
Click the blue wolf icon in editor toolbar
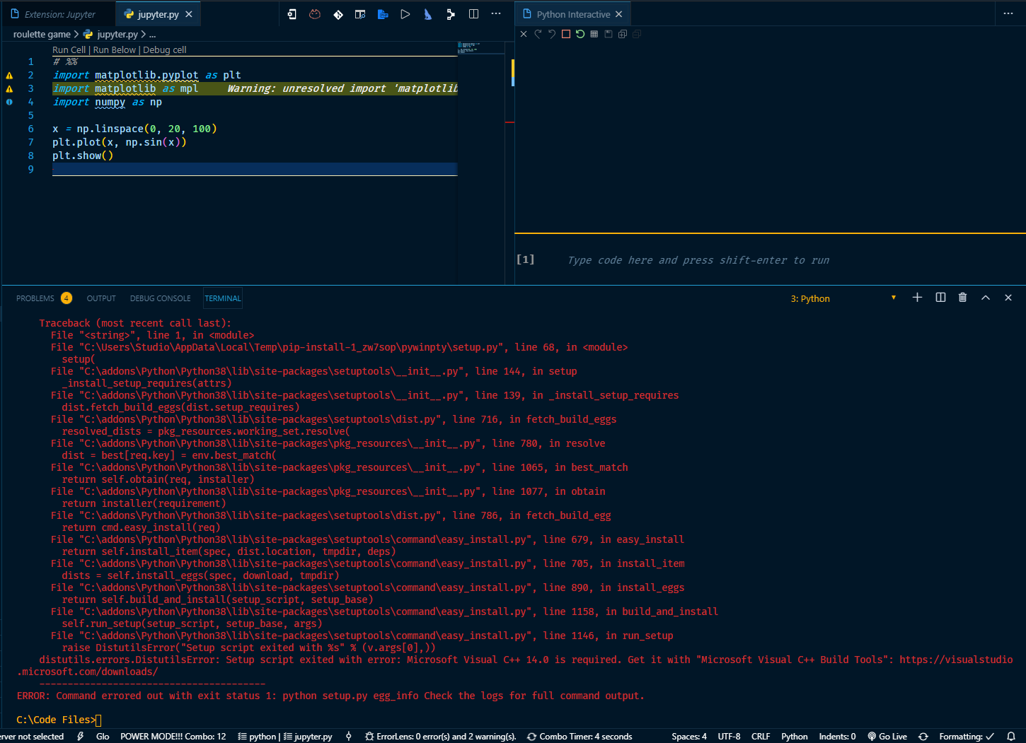pos(428,14)
